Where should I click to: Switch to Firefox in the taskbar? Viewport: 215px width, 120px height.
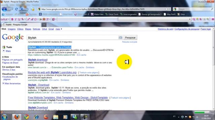[x=17, y=117]
